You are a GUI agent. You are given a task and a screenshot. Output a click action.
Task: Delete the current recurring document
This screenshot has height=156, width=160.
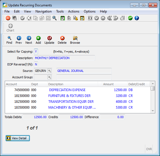[62, 40]
